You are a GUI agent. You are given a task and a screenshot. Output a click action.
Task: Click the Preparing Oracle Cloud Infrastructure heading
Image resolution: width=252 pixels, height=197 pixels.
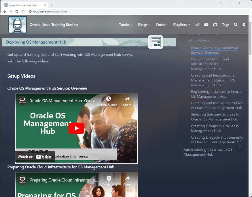tap(61, 167)
